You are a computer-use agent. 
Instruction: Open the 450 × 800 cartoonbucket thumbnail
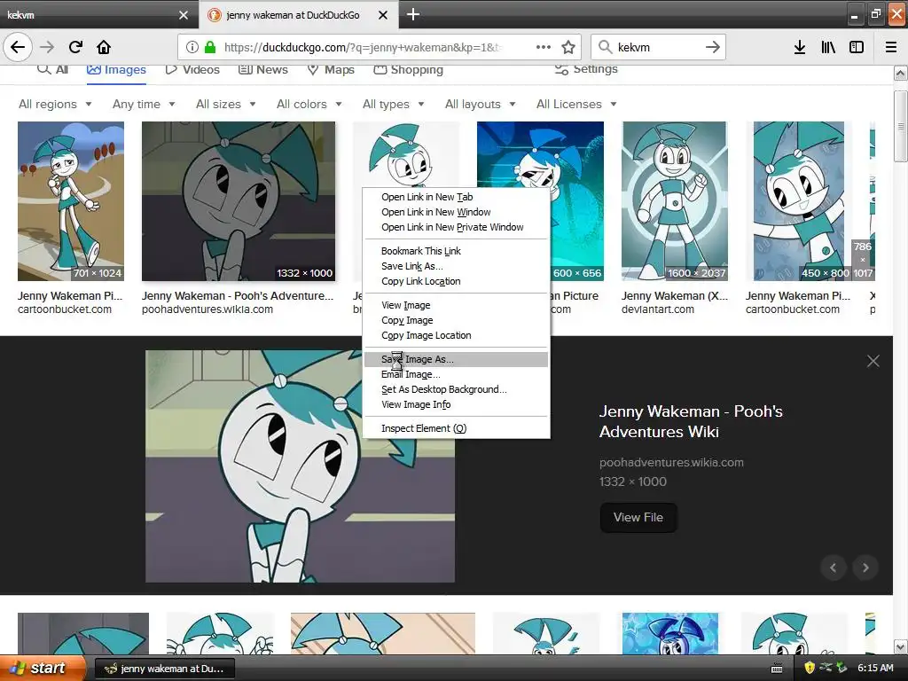coord(799,201)
